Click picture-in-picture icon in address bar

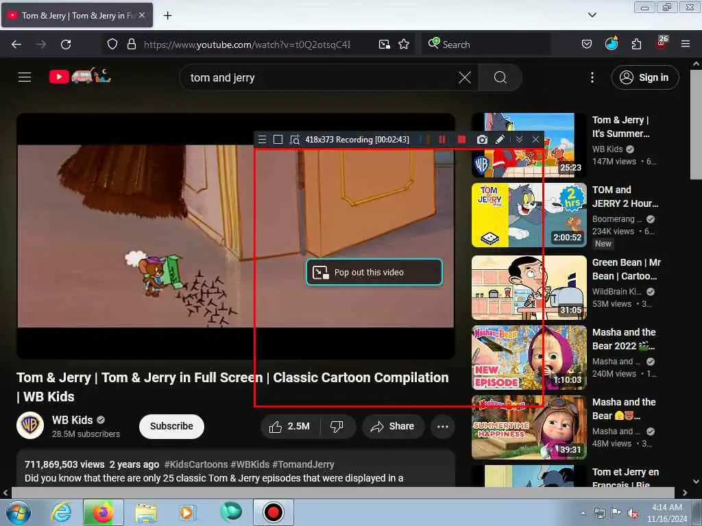[384, 45]
